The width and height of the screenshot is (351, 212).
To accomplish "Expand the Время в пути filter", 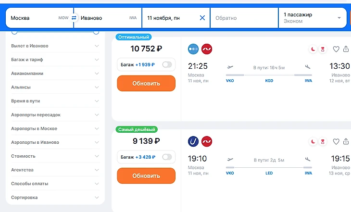I will pos(54,101).
